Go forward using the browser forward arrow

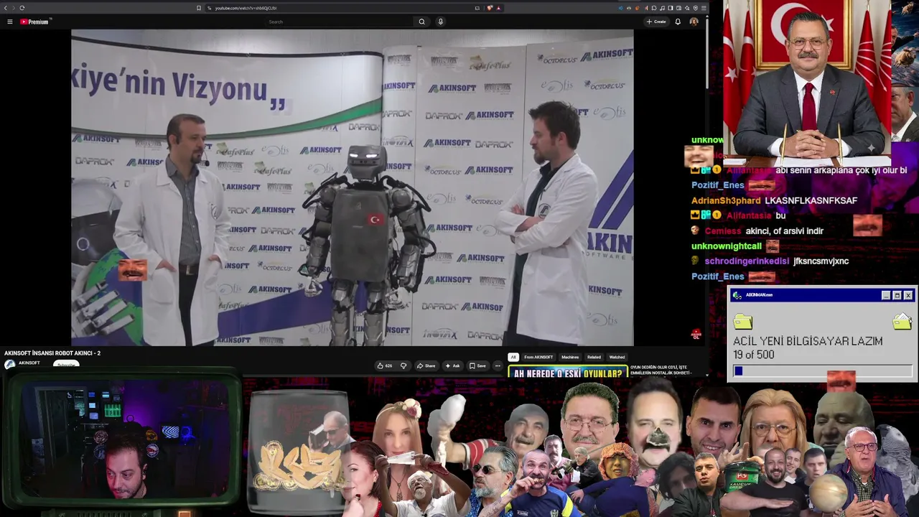click(x=13, y=8)
